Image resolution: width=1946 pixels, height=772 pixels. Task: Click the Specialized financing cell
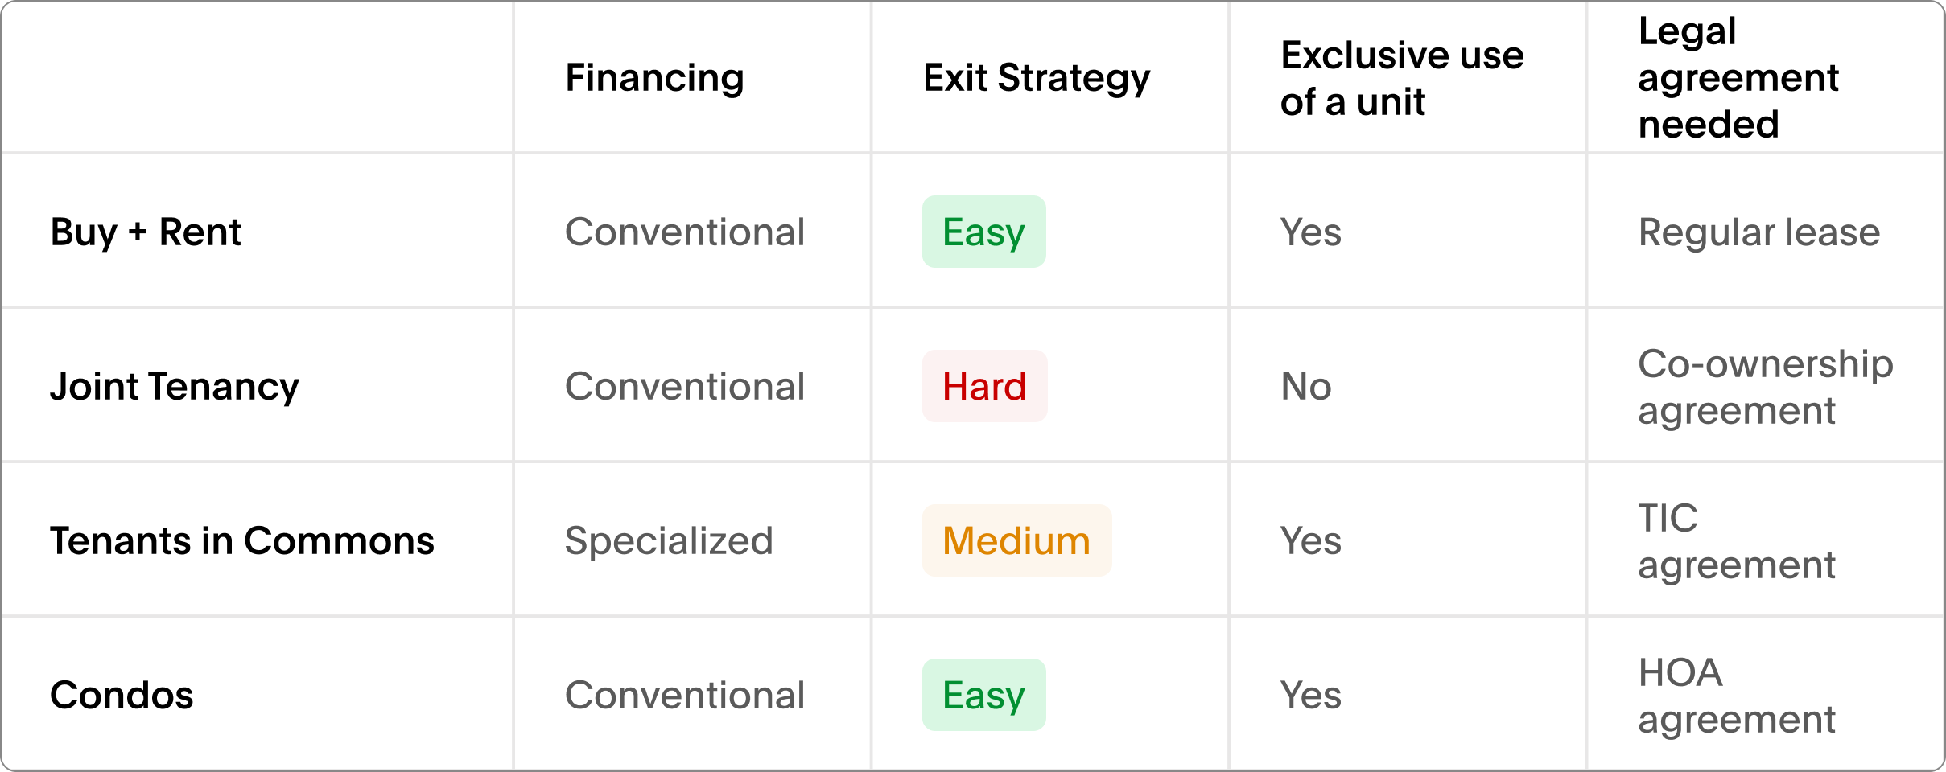pos(669,541)
